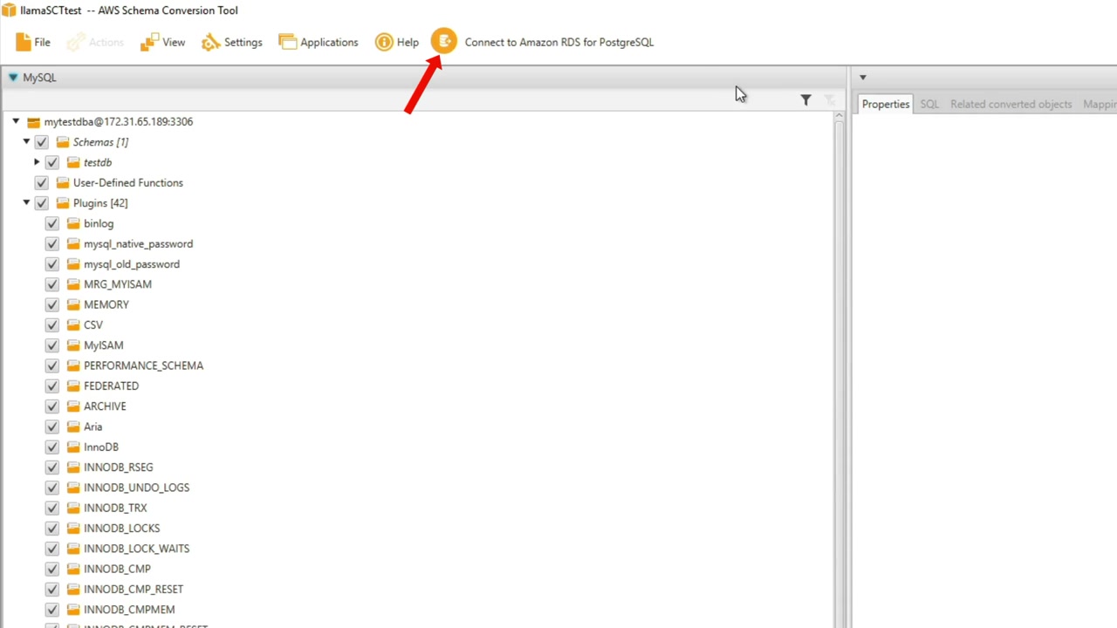Click the dimmed clear-filter funnel icon
Screen dimensions: 1117x628
tap(830, 100)
